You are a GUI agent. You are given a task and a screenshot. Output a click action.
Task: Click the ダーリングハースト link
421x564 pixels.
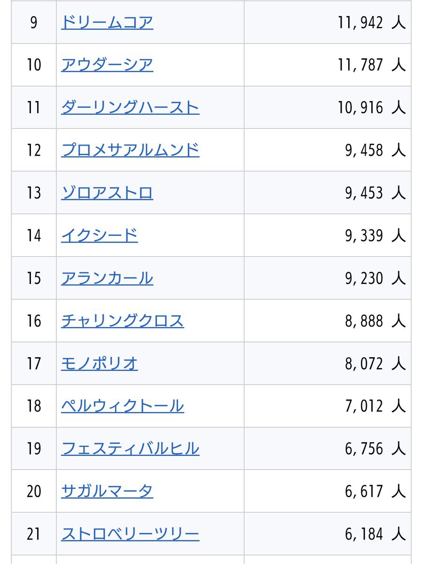click(130, 108)
